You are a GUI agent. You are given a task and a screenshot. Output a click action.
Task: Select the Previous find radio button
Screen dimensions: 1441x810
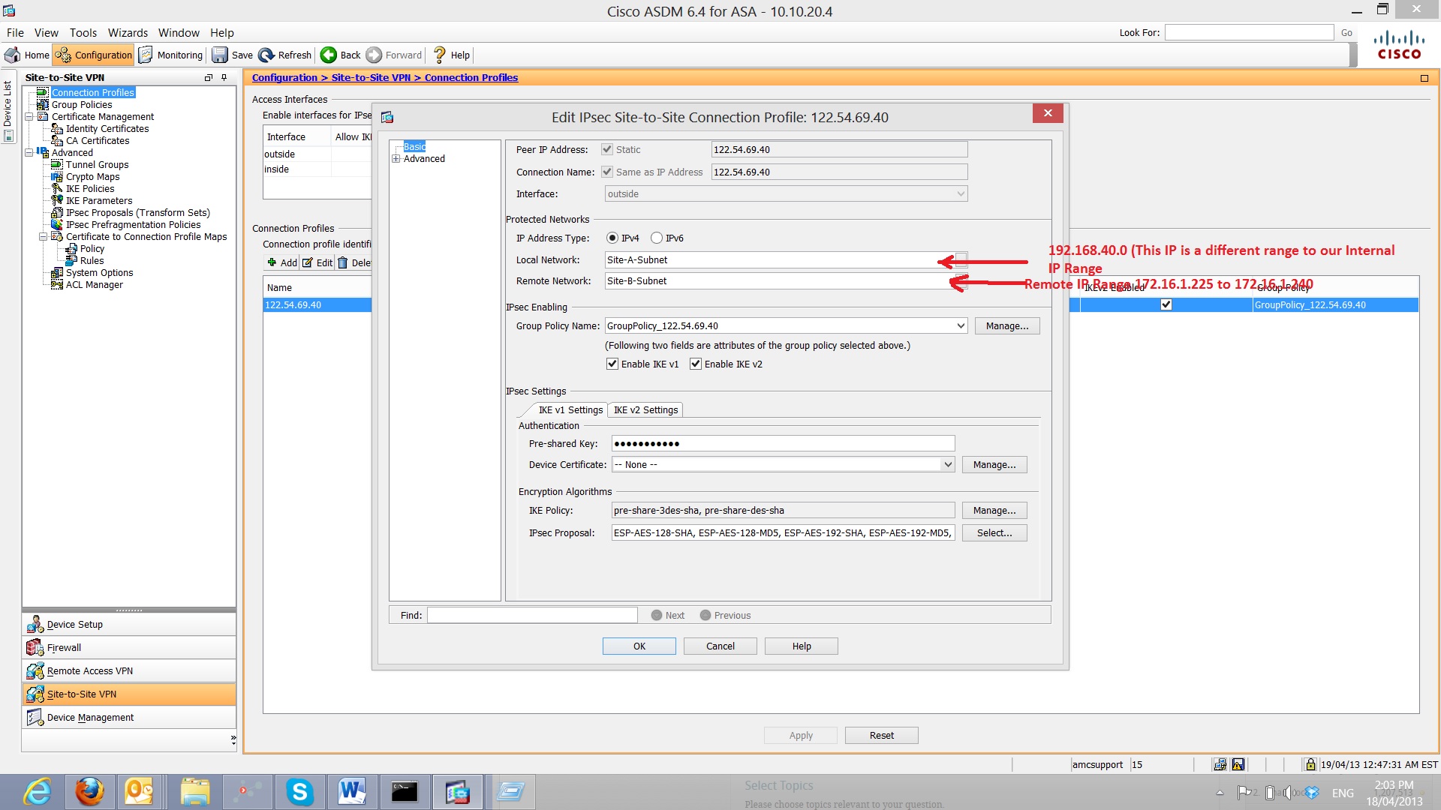click(x=705, y=615)
